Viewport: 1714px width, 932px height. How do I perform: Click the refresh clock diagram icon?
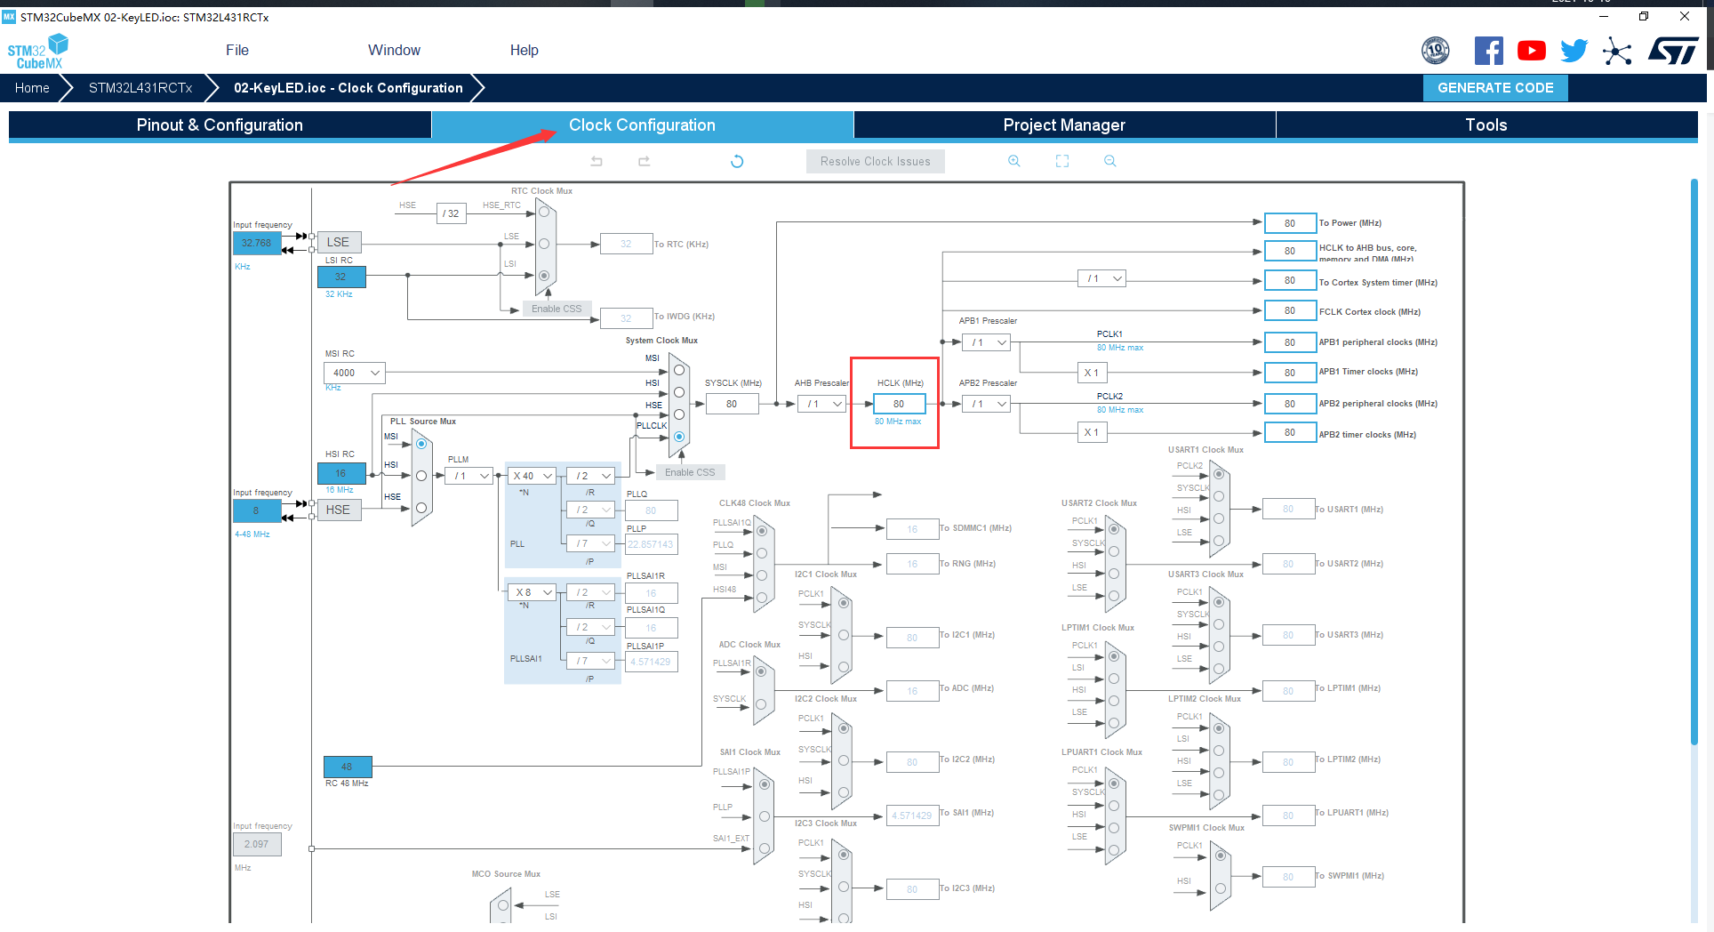pyautogui.click(x=737, y=161)
